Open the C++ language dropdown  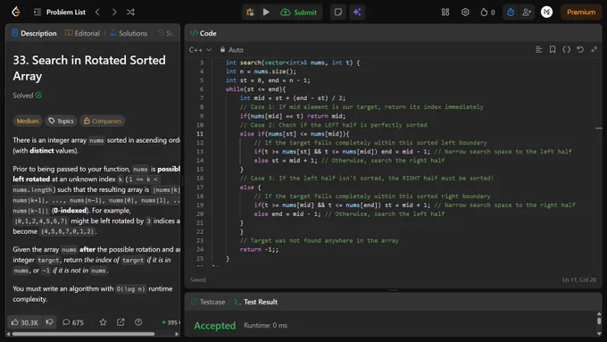200,50
